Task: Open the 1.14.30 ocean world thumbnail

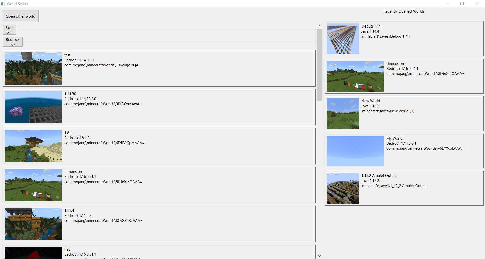Action: (x=33, y=107)
